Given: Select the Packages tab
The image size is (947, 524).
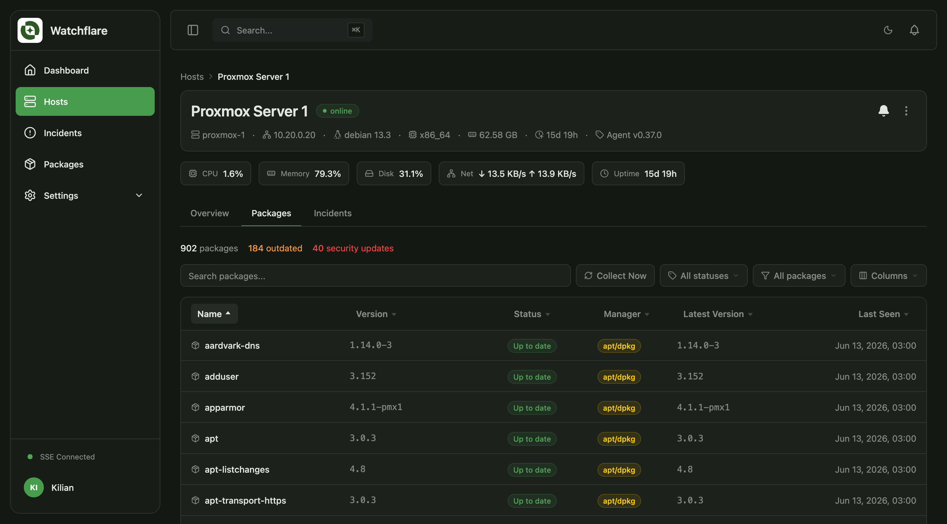Looking at the screenshot, I should click(x=271, y=213).
